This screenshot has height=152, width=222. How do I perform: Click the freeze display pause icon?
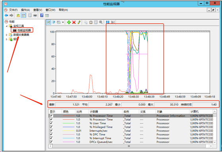point(108,22)
